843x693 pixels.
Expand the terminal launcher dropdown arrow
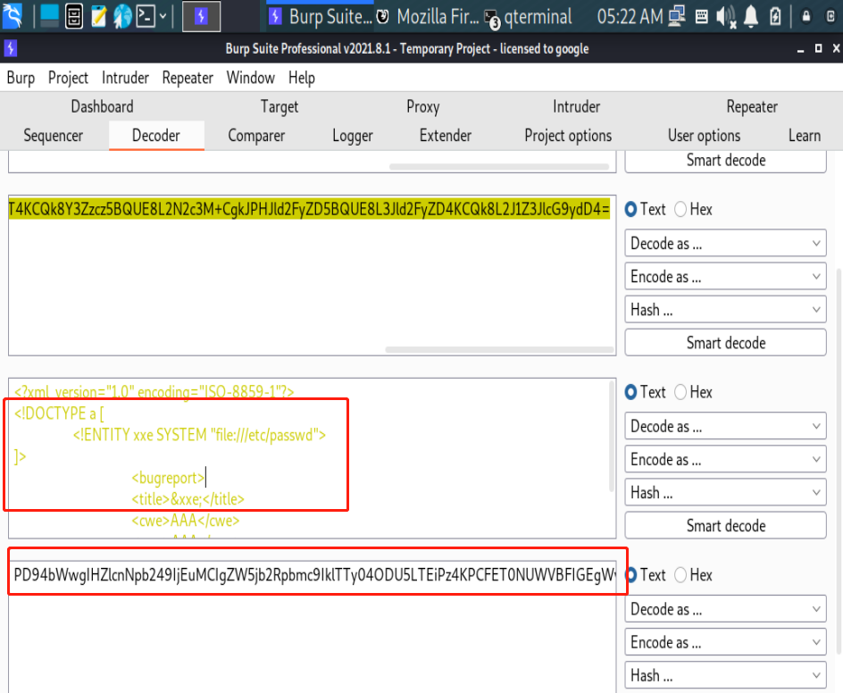(163, 17)
